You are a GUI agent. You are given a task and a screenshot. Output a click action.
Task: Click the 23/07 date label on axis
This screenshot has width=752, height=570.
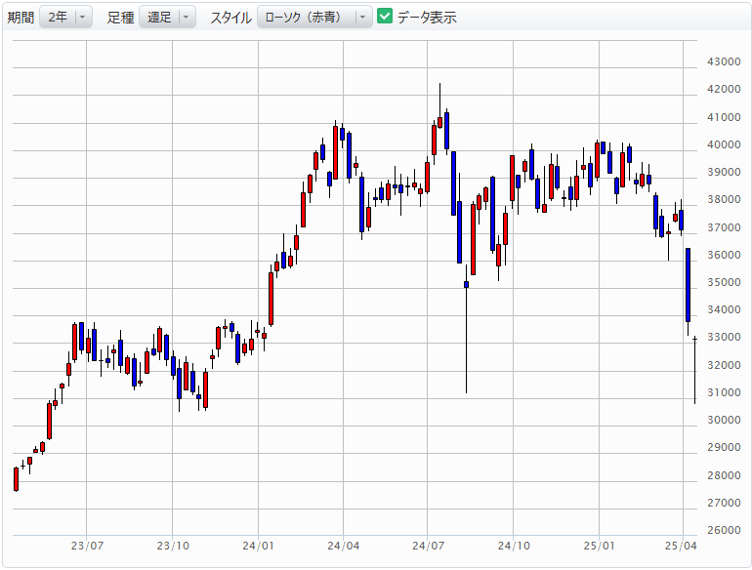[87, 546]
